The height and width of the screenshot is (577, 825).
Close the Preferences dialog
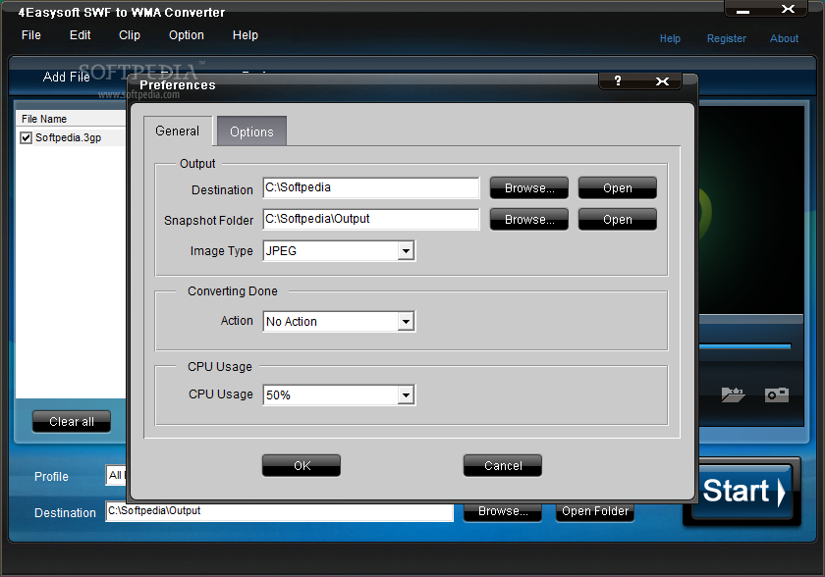(662, 80)
